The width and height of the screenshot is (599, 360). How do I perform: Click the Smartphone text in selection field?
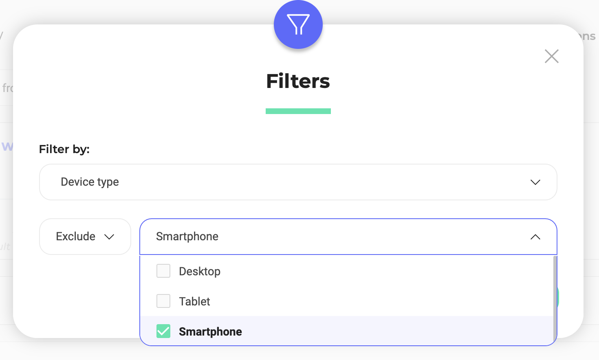[187, 237]
